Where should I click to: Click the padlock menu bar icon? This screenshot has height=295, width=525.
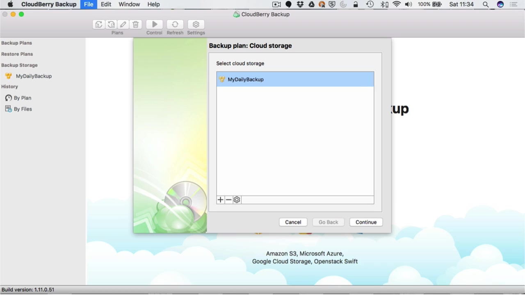pos(356,5)
